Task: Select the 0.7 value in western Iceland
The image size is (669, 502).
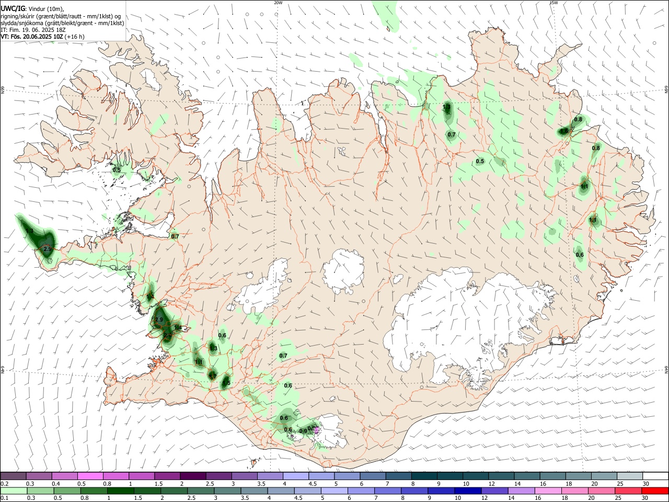Action: [175, 236]
